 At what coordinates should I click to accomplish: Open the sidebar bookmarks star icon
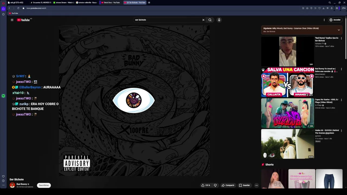click(3, 14)
